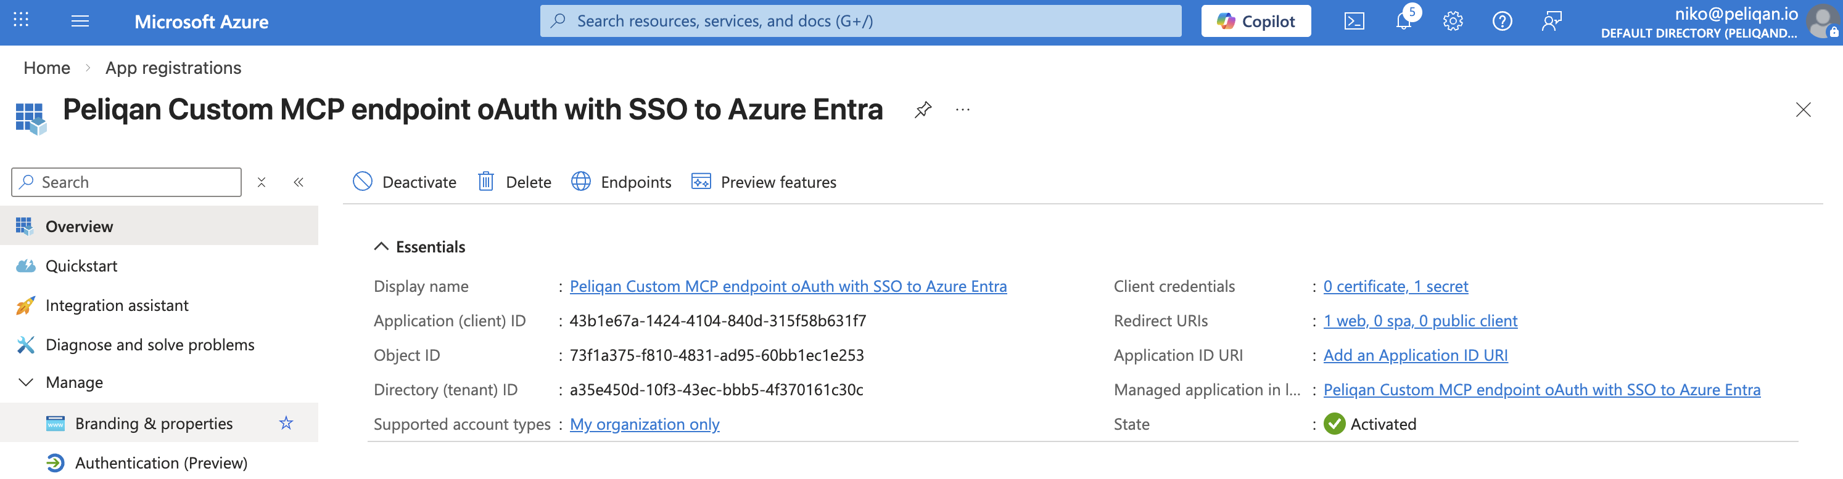Open the Help question mark icon
The height and width of the screenshot is (479, 1843).
coord(1502,22)
